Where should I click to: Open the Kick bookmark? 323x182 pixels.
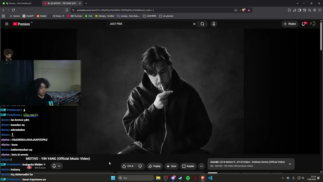[x=89, y=16]
